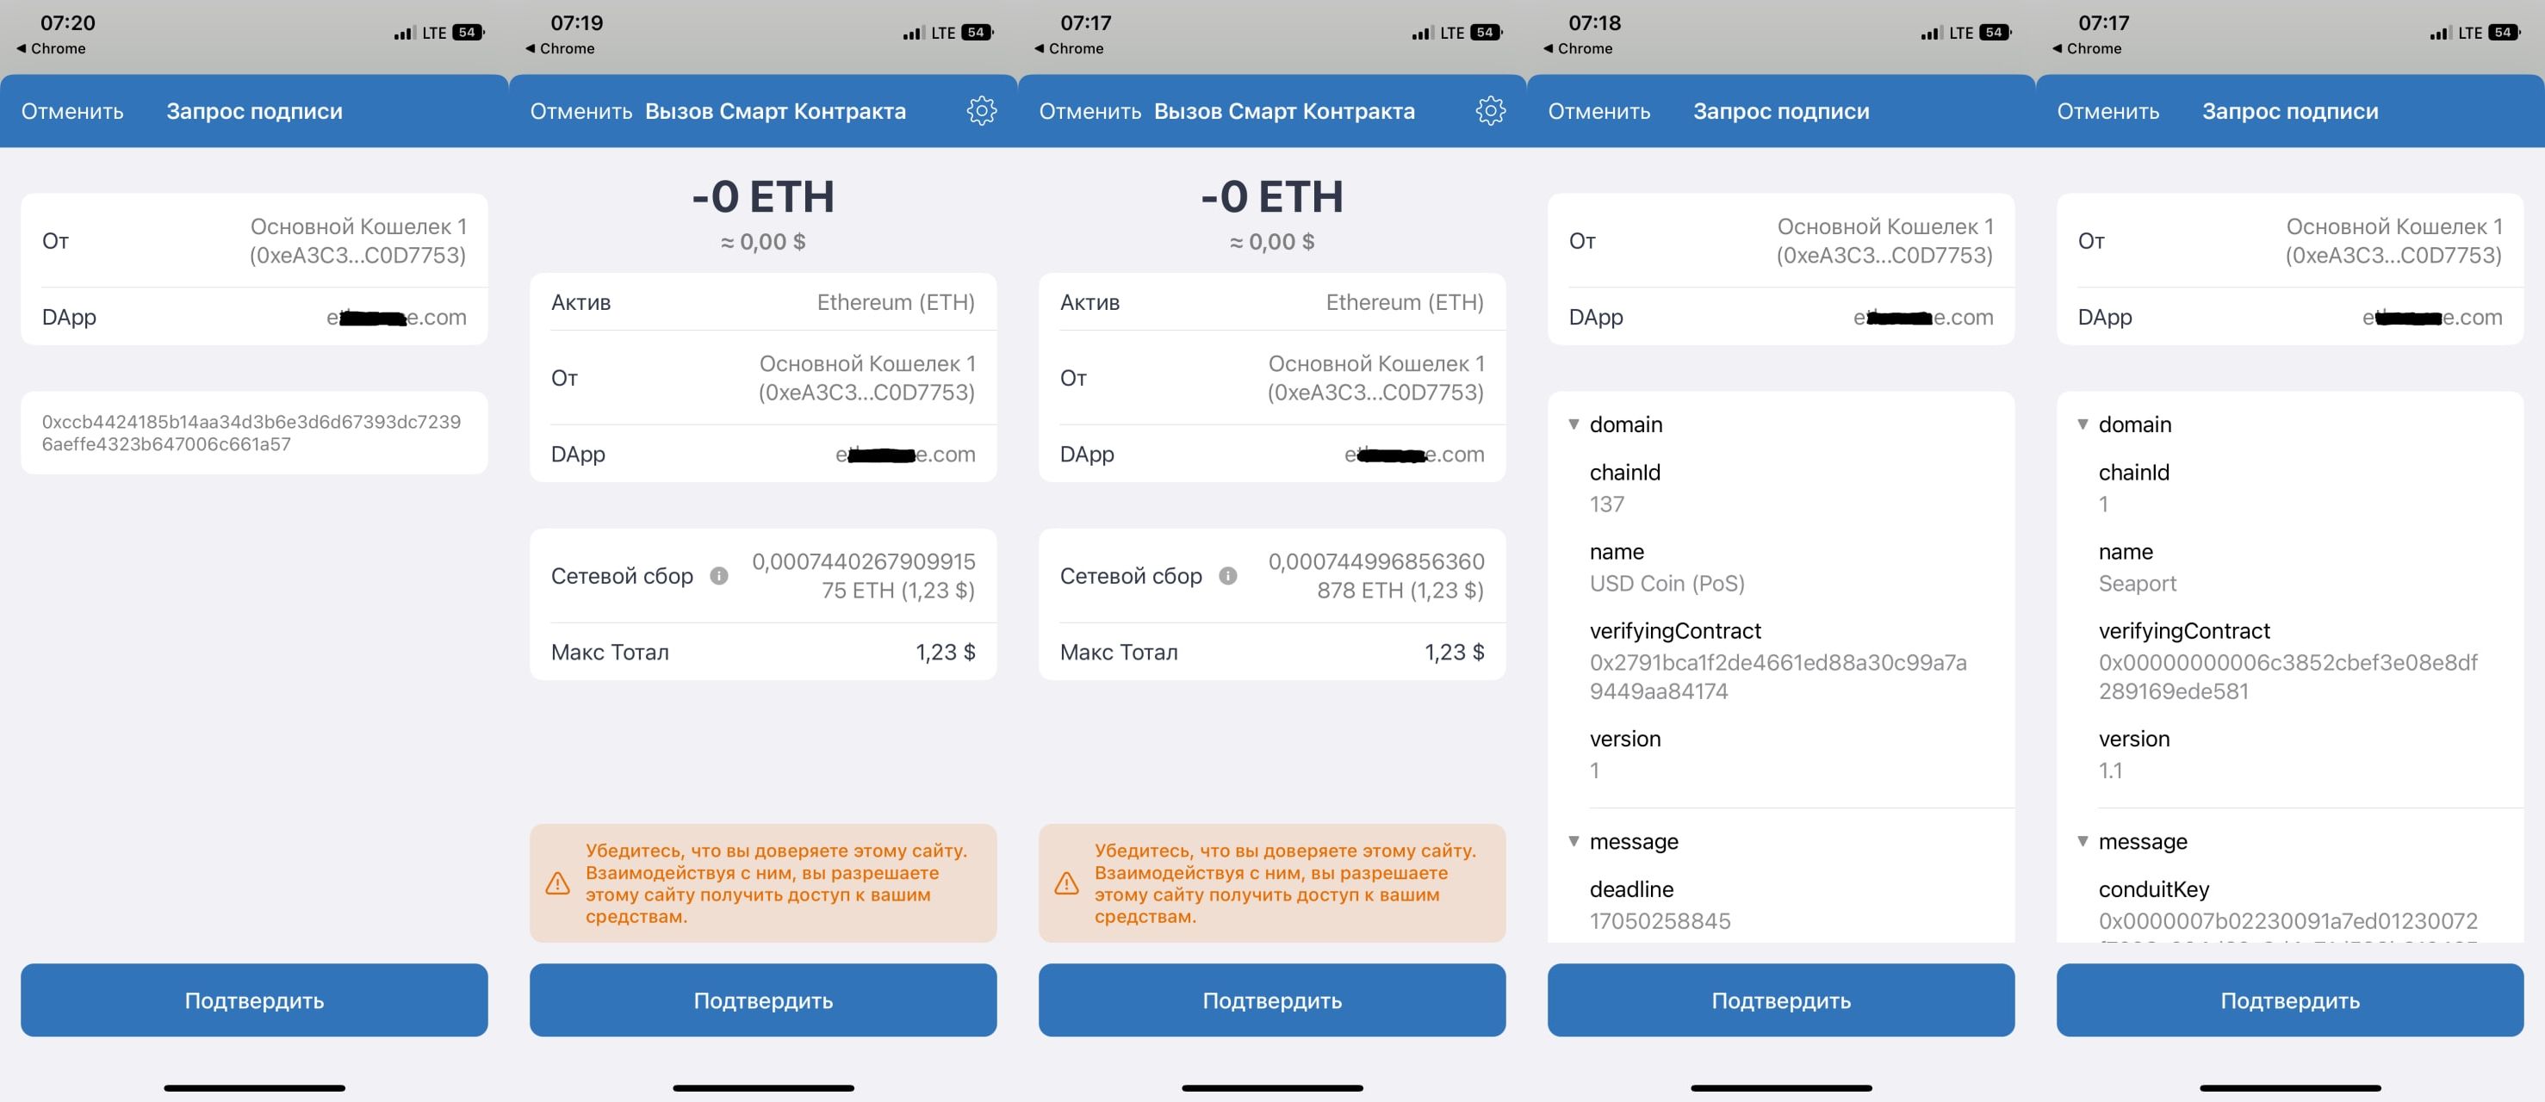Open settings gear on 07:17 smart contract screen
Screen dimensions: 2545x1102
click(1490, 110)
